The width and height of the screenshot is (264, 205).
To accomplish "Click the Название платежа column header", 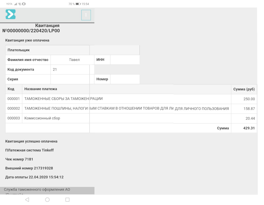I will coord(41,89).
